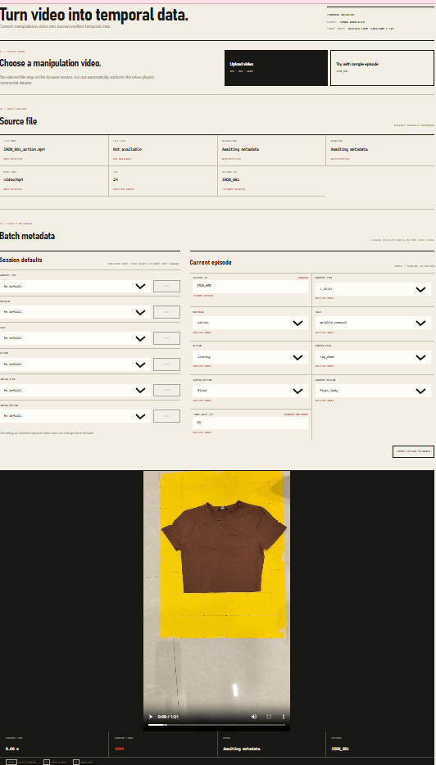Screen dimensions: 436x765
Task: Click the IRON_001 episode ID field
Action: (x=251, y=287)
